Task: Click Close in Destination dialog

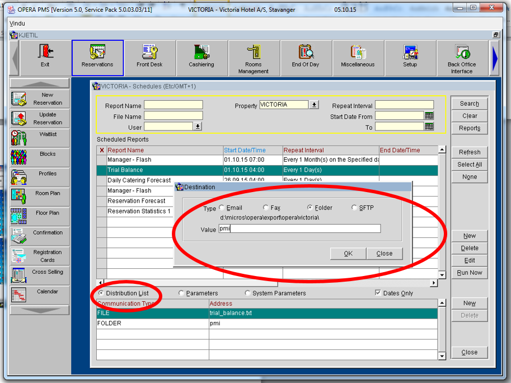Action: (385, 253)
